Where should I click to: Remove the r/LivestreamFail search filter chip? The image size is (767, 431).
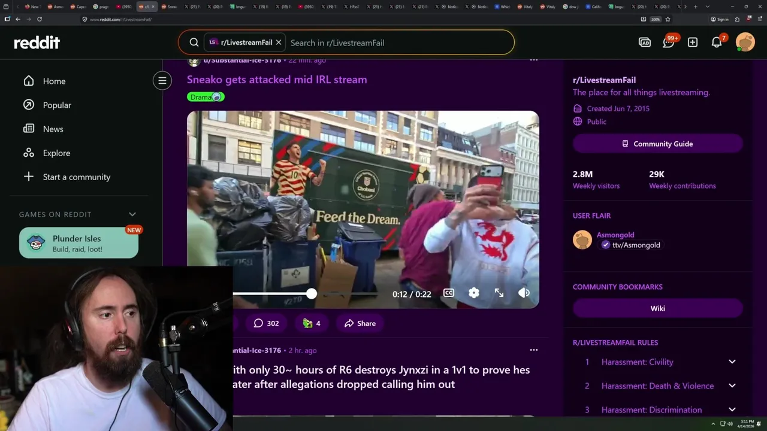(x=279, y=43)
